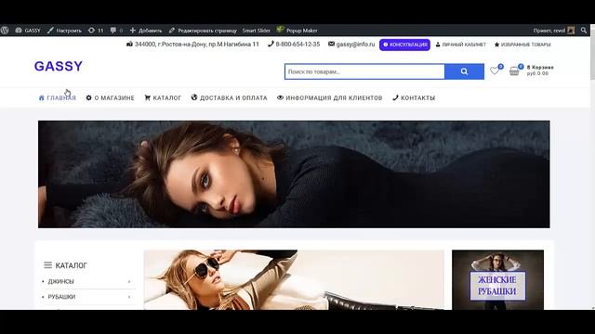Expand the ДЖИНСЫ category arrow
This screenshot has height=334, width=595.
pyautogui.click(x=129, y=281)
